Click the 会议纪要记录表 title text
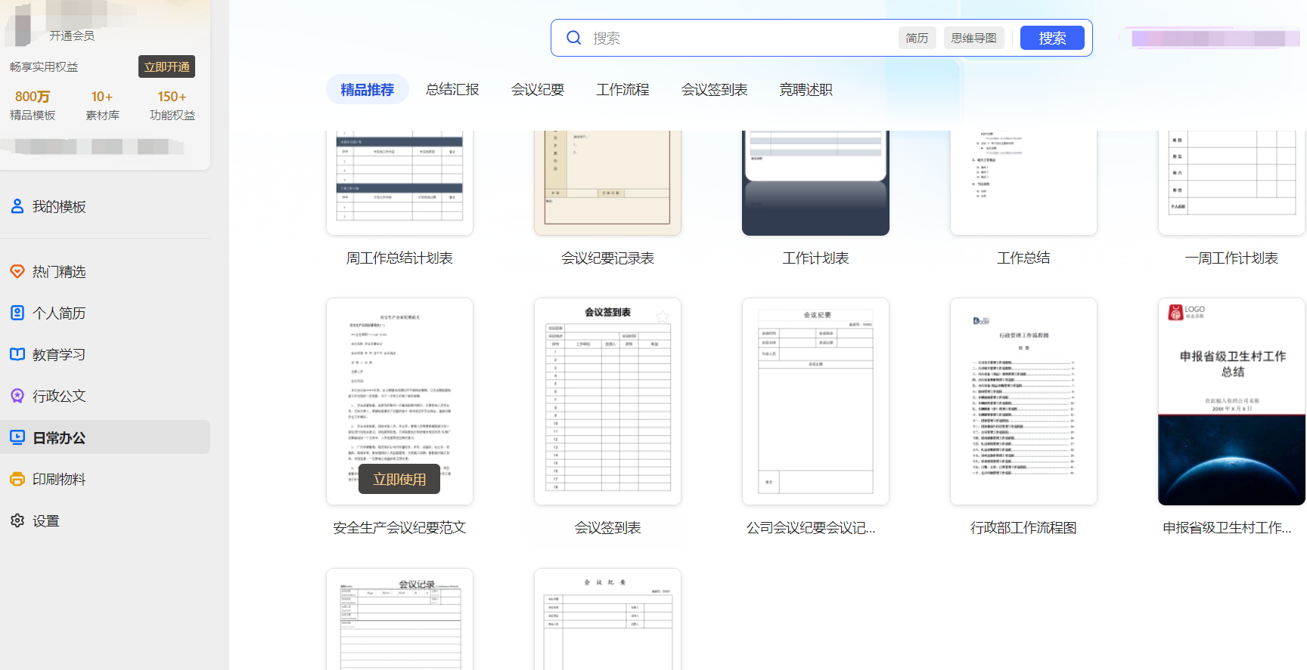This screenshot has width=1307, height=670. (607, 258)
